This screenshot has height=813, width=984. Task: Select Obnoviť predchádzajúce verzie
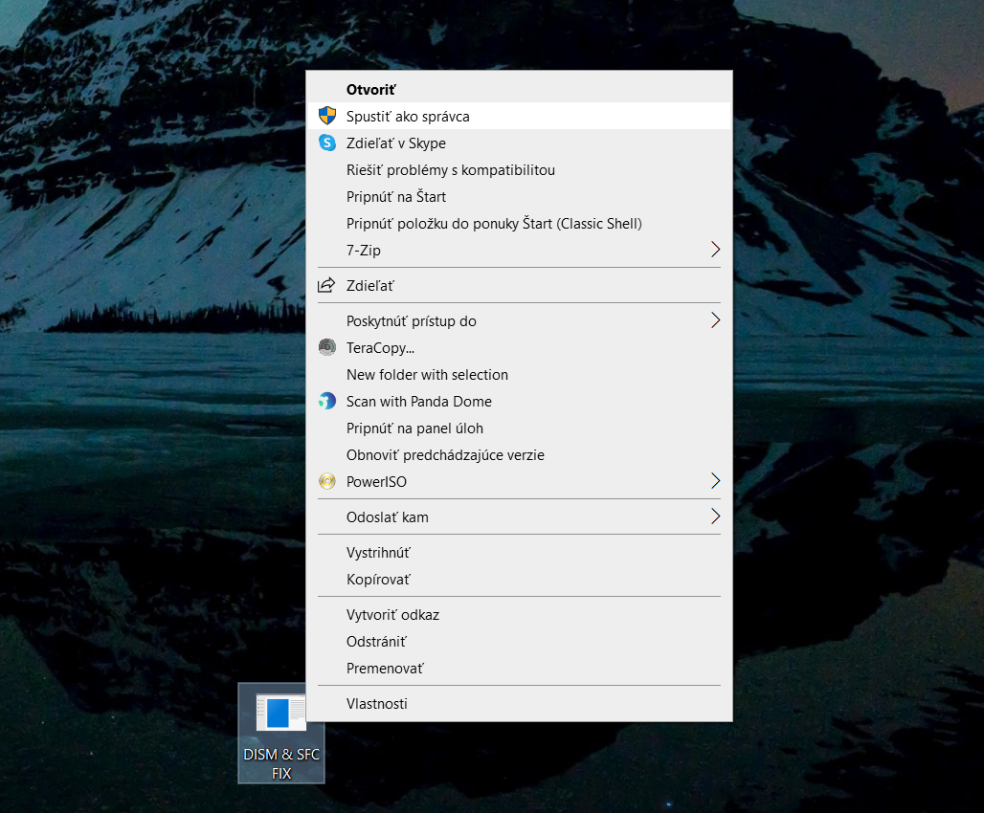(445, 455)
